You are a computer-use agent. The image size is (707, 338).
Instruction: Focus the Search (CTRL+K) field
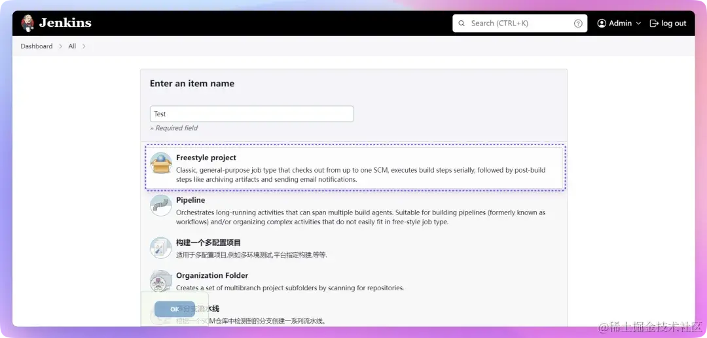pos(519,24)
